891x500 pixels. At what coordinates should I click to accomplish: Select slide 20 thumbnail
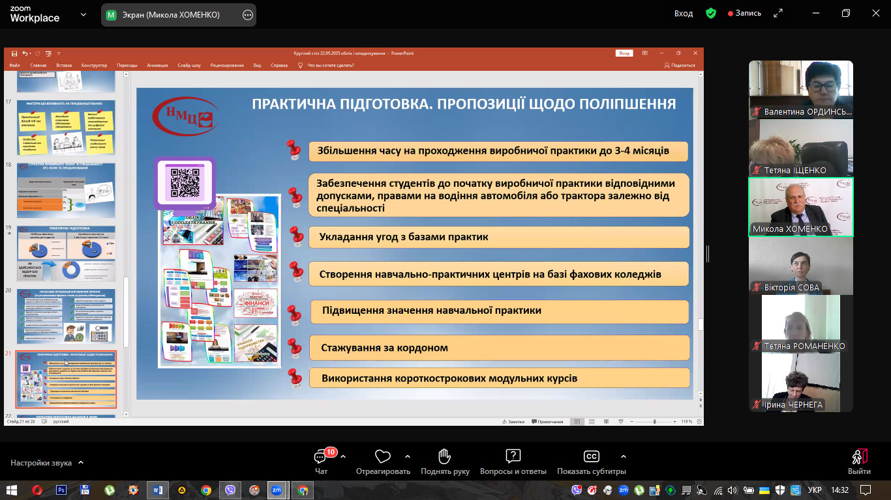pos(66,317)
